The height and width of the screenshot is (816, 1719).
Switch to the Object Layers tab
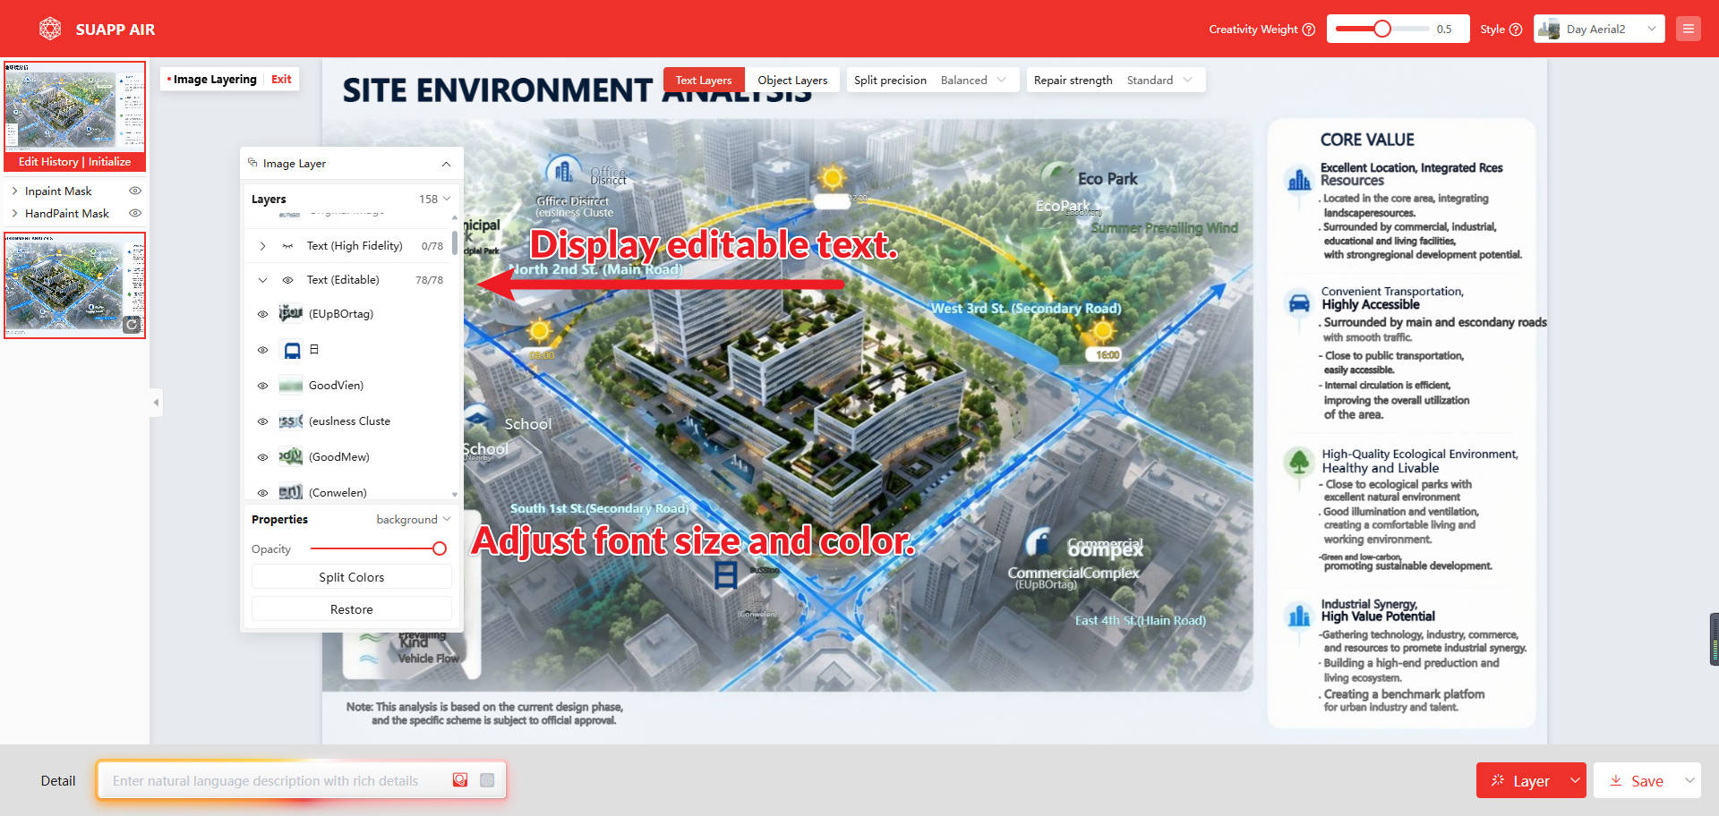(x=792, y=80)
